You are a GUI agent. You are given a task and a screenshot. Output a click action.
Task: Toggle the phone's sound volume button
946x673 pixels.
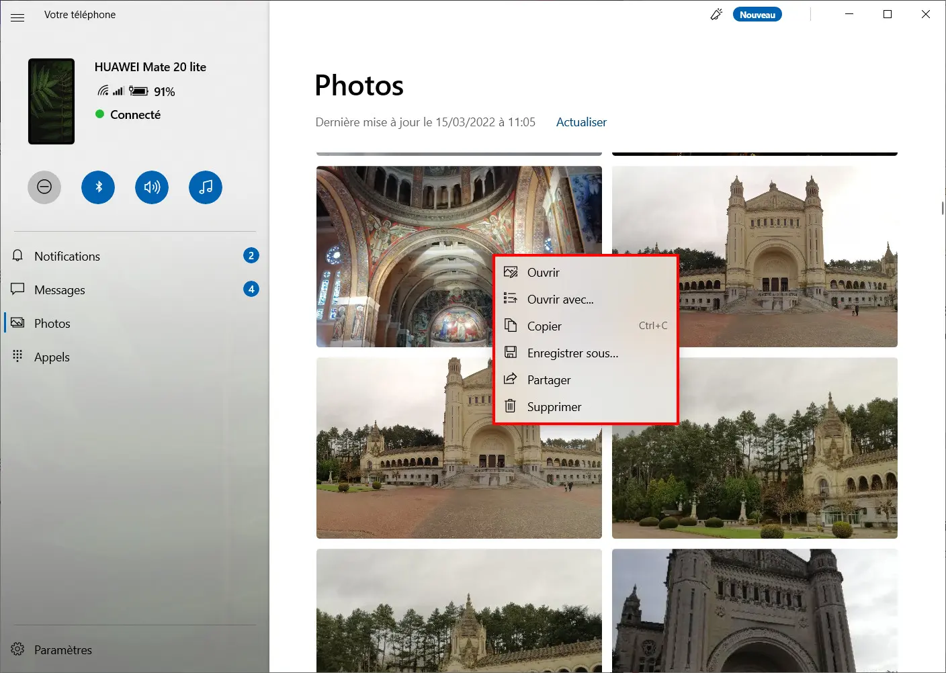(152, 187)
